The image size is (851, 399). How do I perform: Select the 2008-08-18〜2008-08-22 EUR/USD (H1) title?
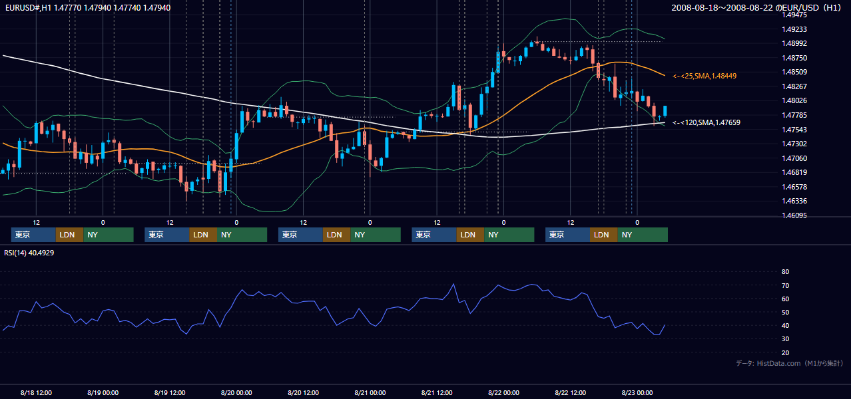point(758,7)
